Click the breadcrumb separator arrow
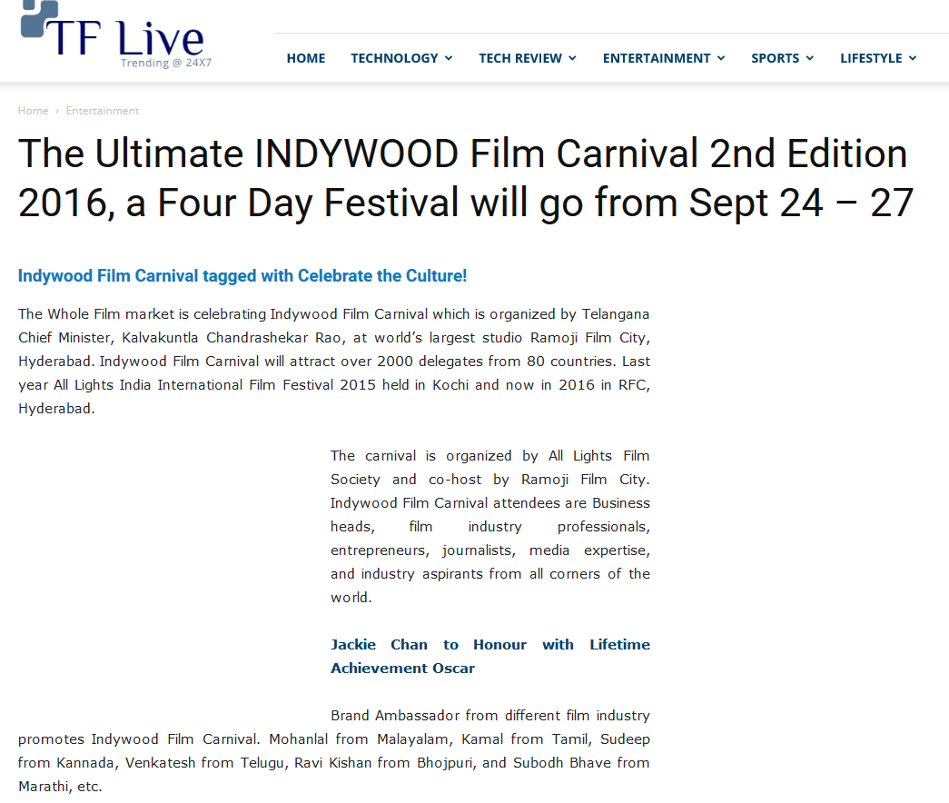Image resolution: width=949 pixels, height=803 pixels. [x=57, y=111]
